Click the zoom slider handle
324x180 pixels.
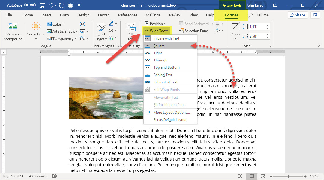pos(288,176)
